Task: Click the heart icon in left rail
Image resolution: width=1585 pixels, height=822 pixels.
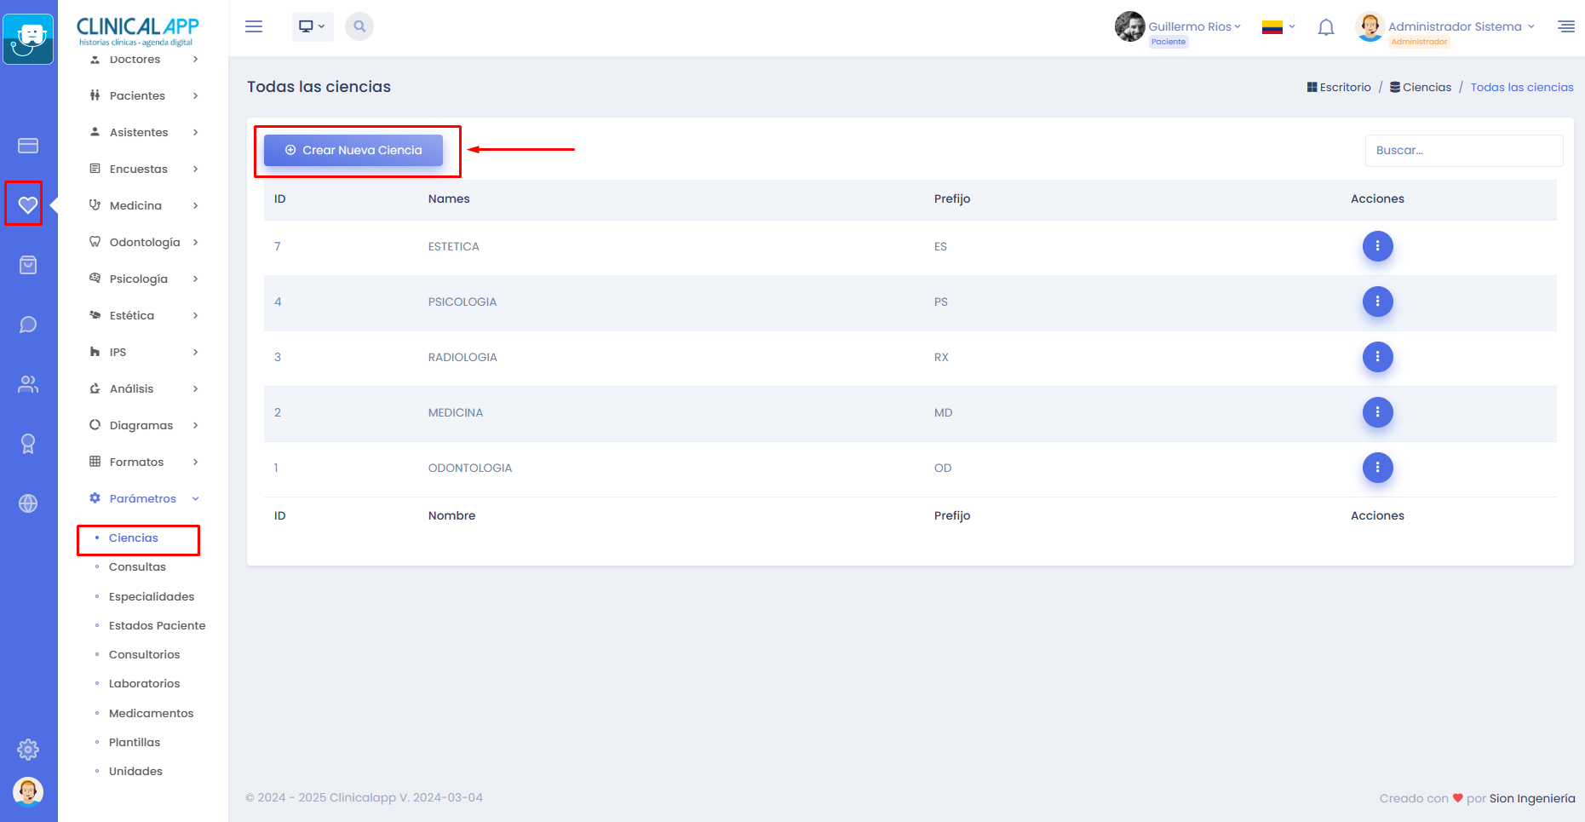Action: pos(27,204)
